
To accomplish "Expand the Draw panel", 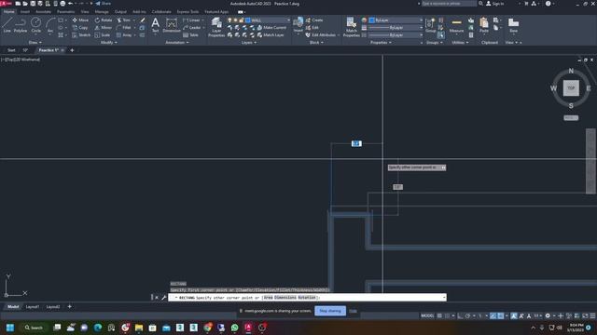I will pos(35,43).
